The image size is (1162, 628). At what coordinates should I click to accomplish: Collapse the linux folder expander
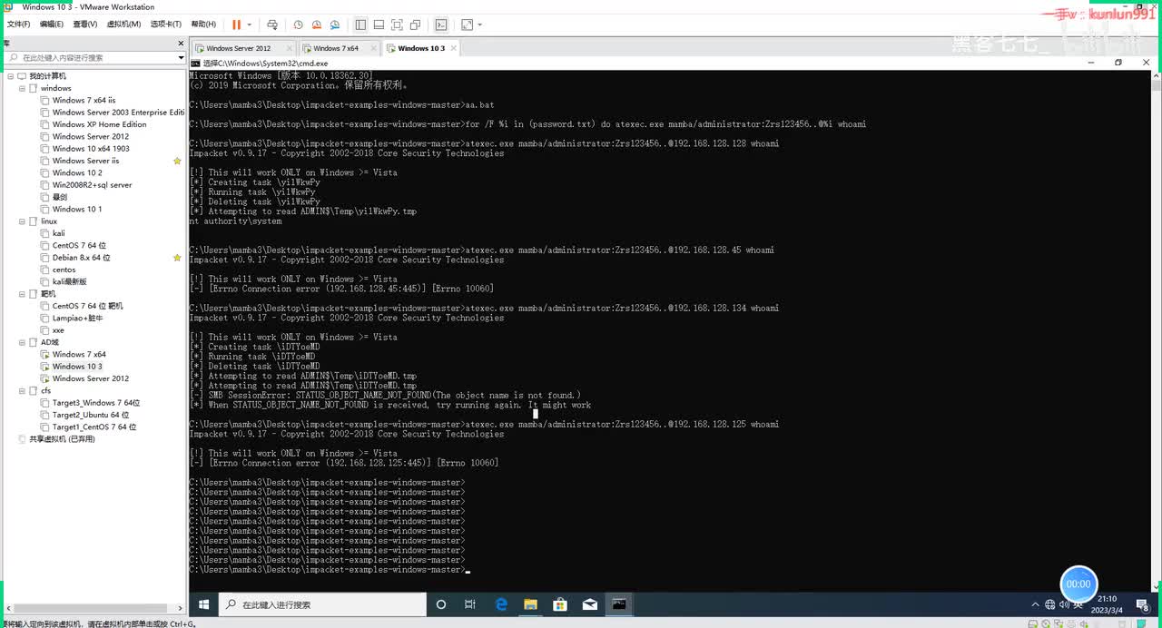(x=22, y=221)
